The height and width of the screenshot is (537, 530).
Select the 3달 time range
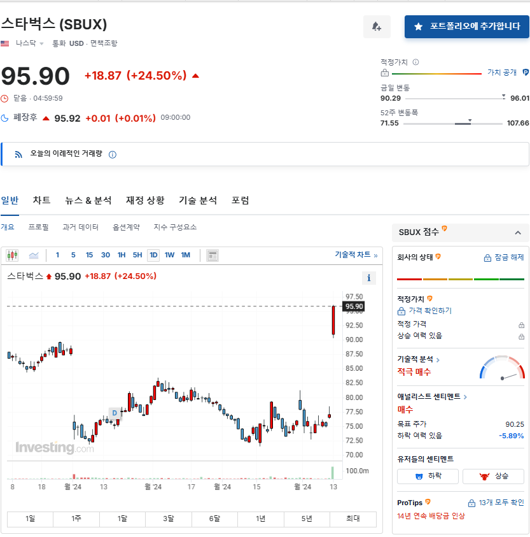coord(169,519)
